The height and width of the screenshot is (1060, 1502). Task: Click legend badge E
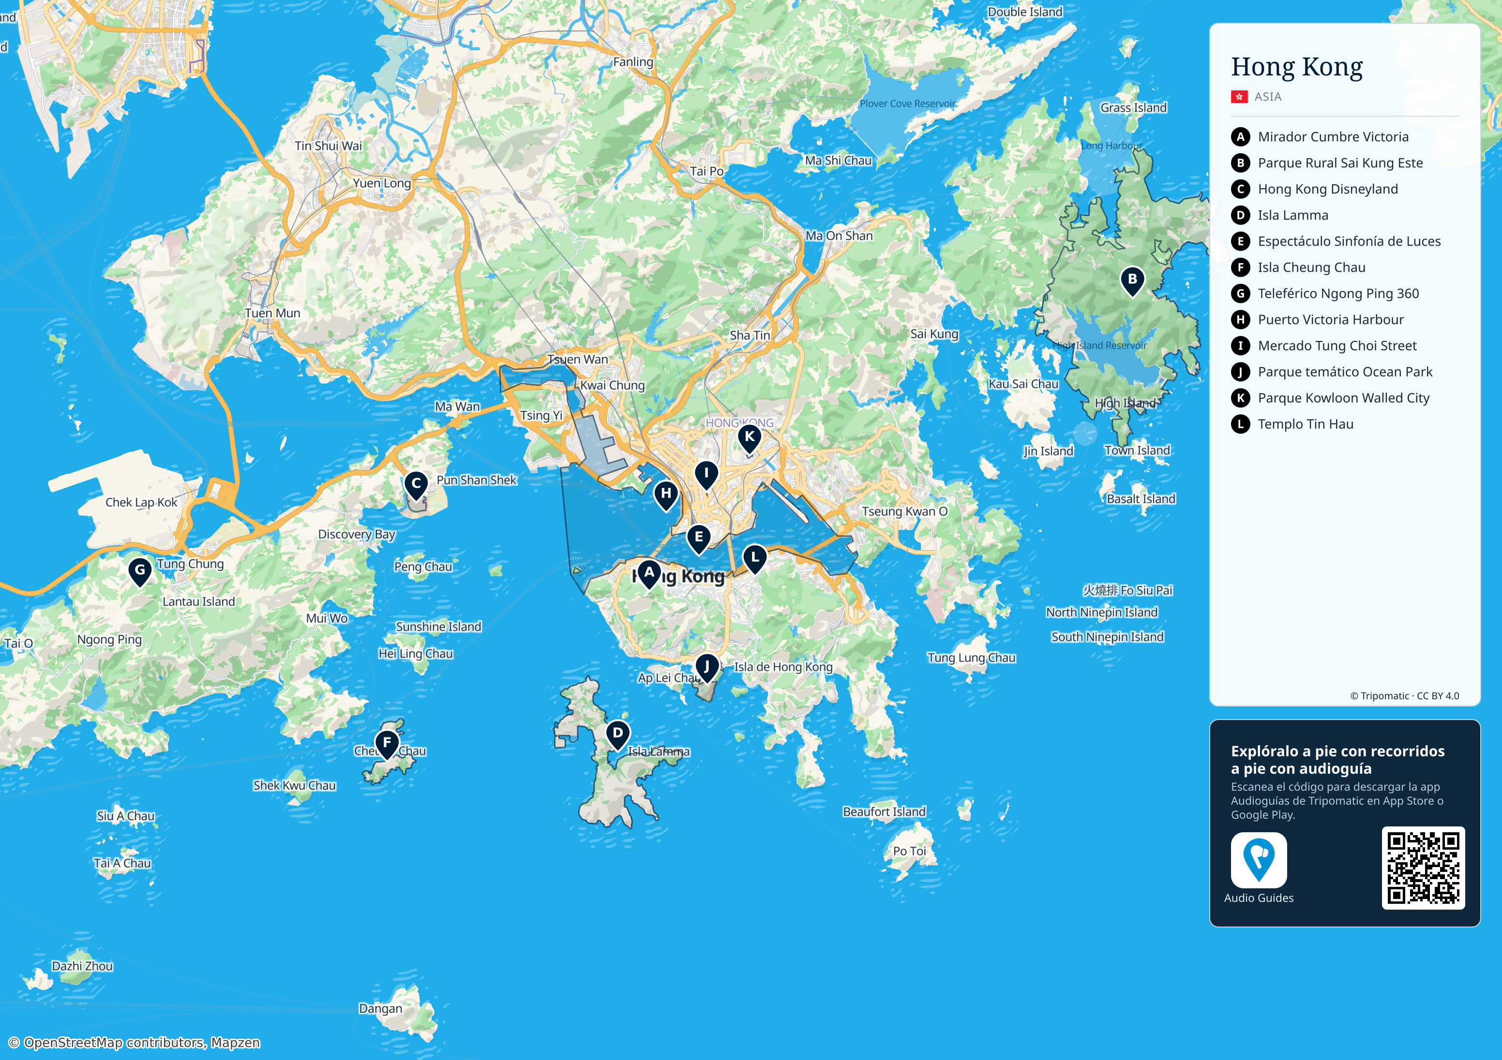[1240, 241]
